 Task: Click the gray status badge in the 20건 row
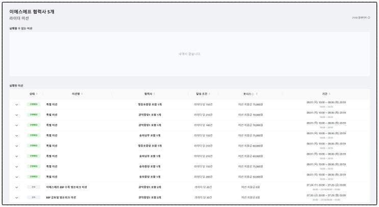[x=34, y=187]
